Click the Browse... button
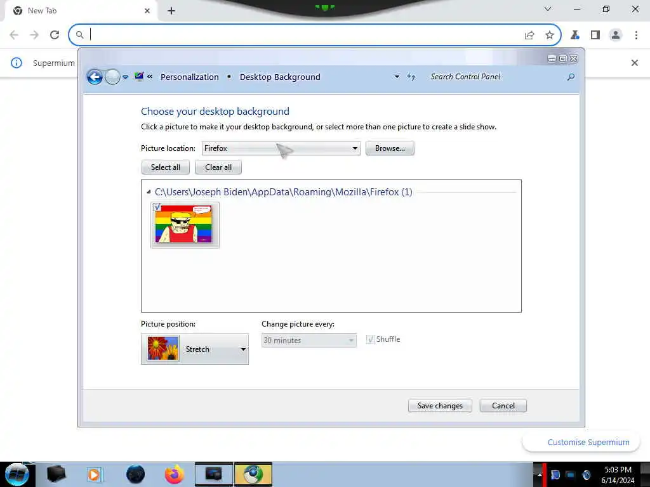This screenshot has height=487, width=650. point(390,148)
